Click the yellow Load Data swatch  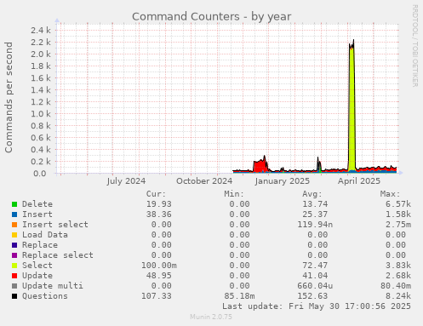point(14,235)
